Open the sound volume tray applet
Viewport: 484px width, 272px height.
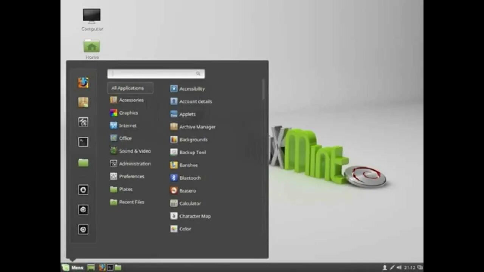click(399, 267)
